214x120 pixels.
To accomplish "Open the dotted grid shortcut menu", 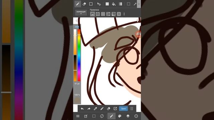I will pyautogui.click(x=132, y=109).
